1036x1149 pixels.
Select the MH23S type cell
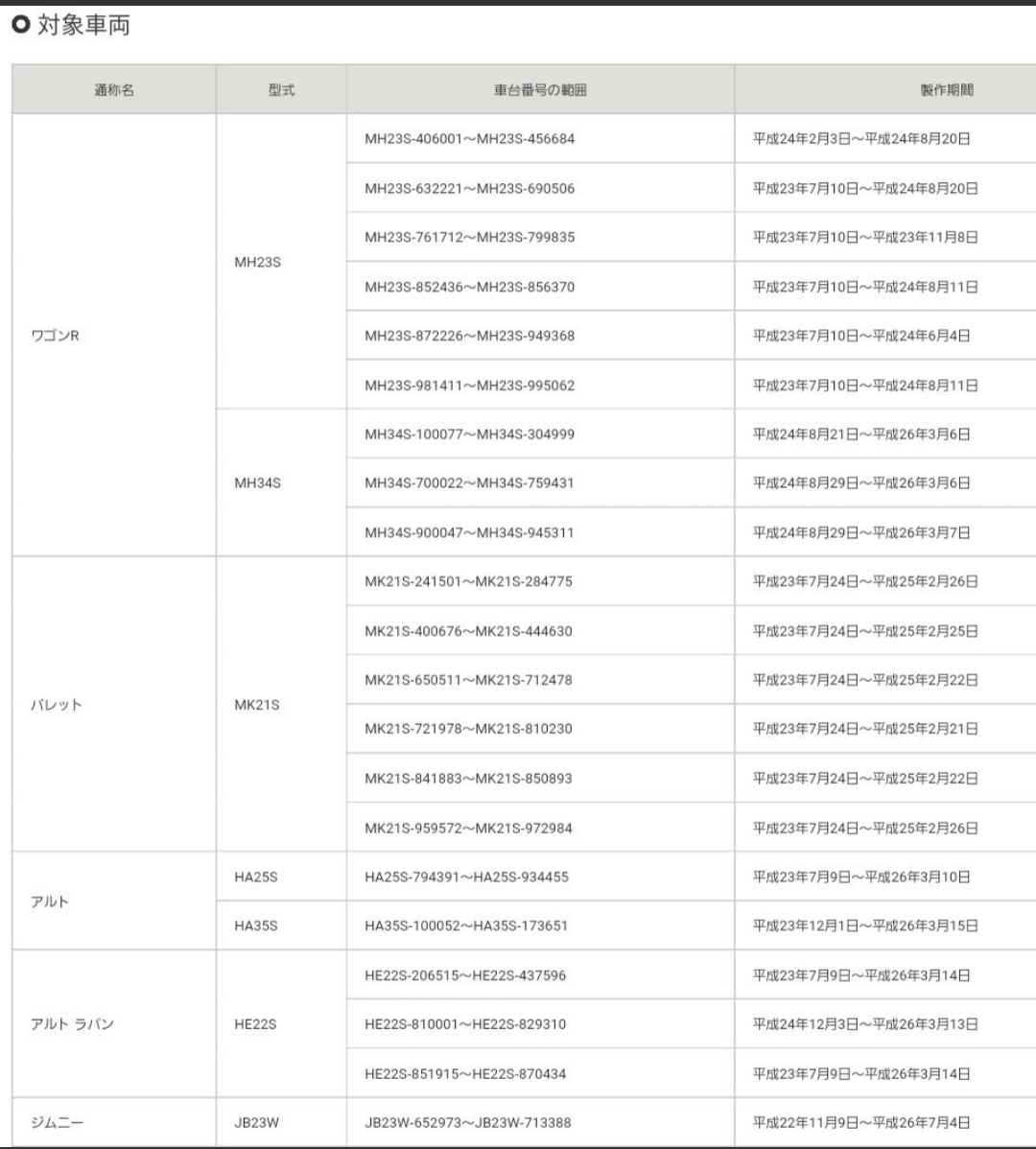(281, 262)
